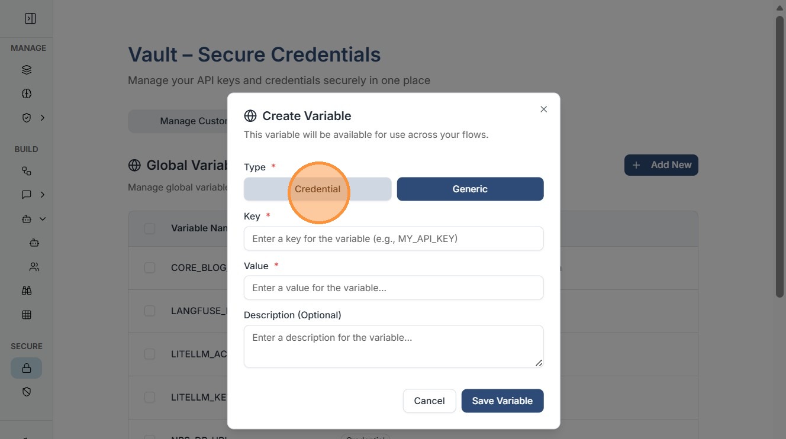Open the table grid icon in sidebar
This screenshot has width=786, height=439.
tap(27, 315)
